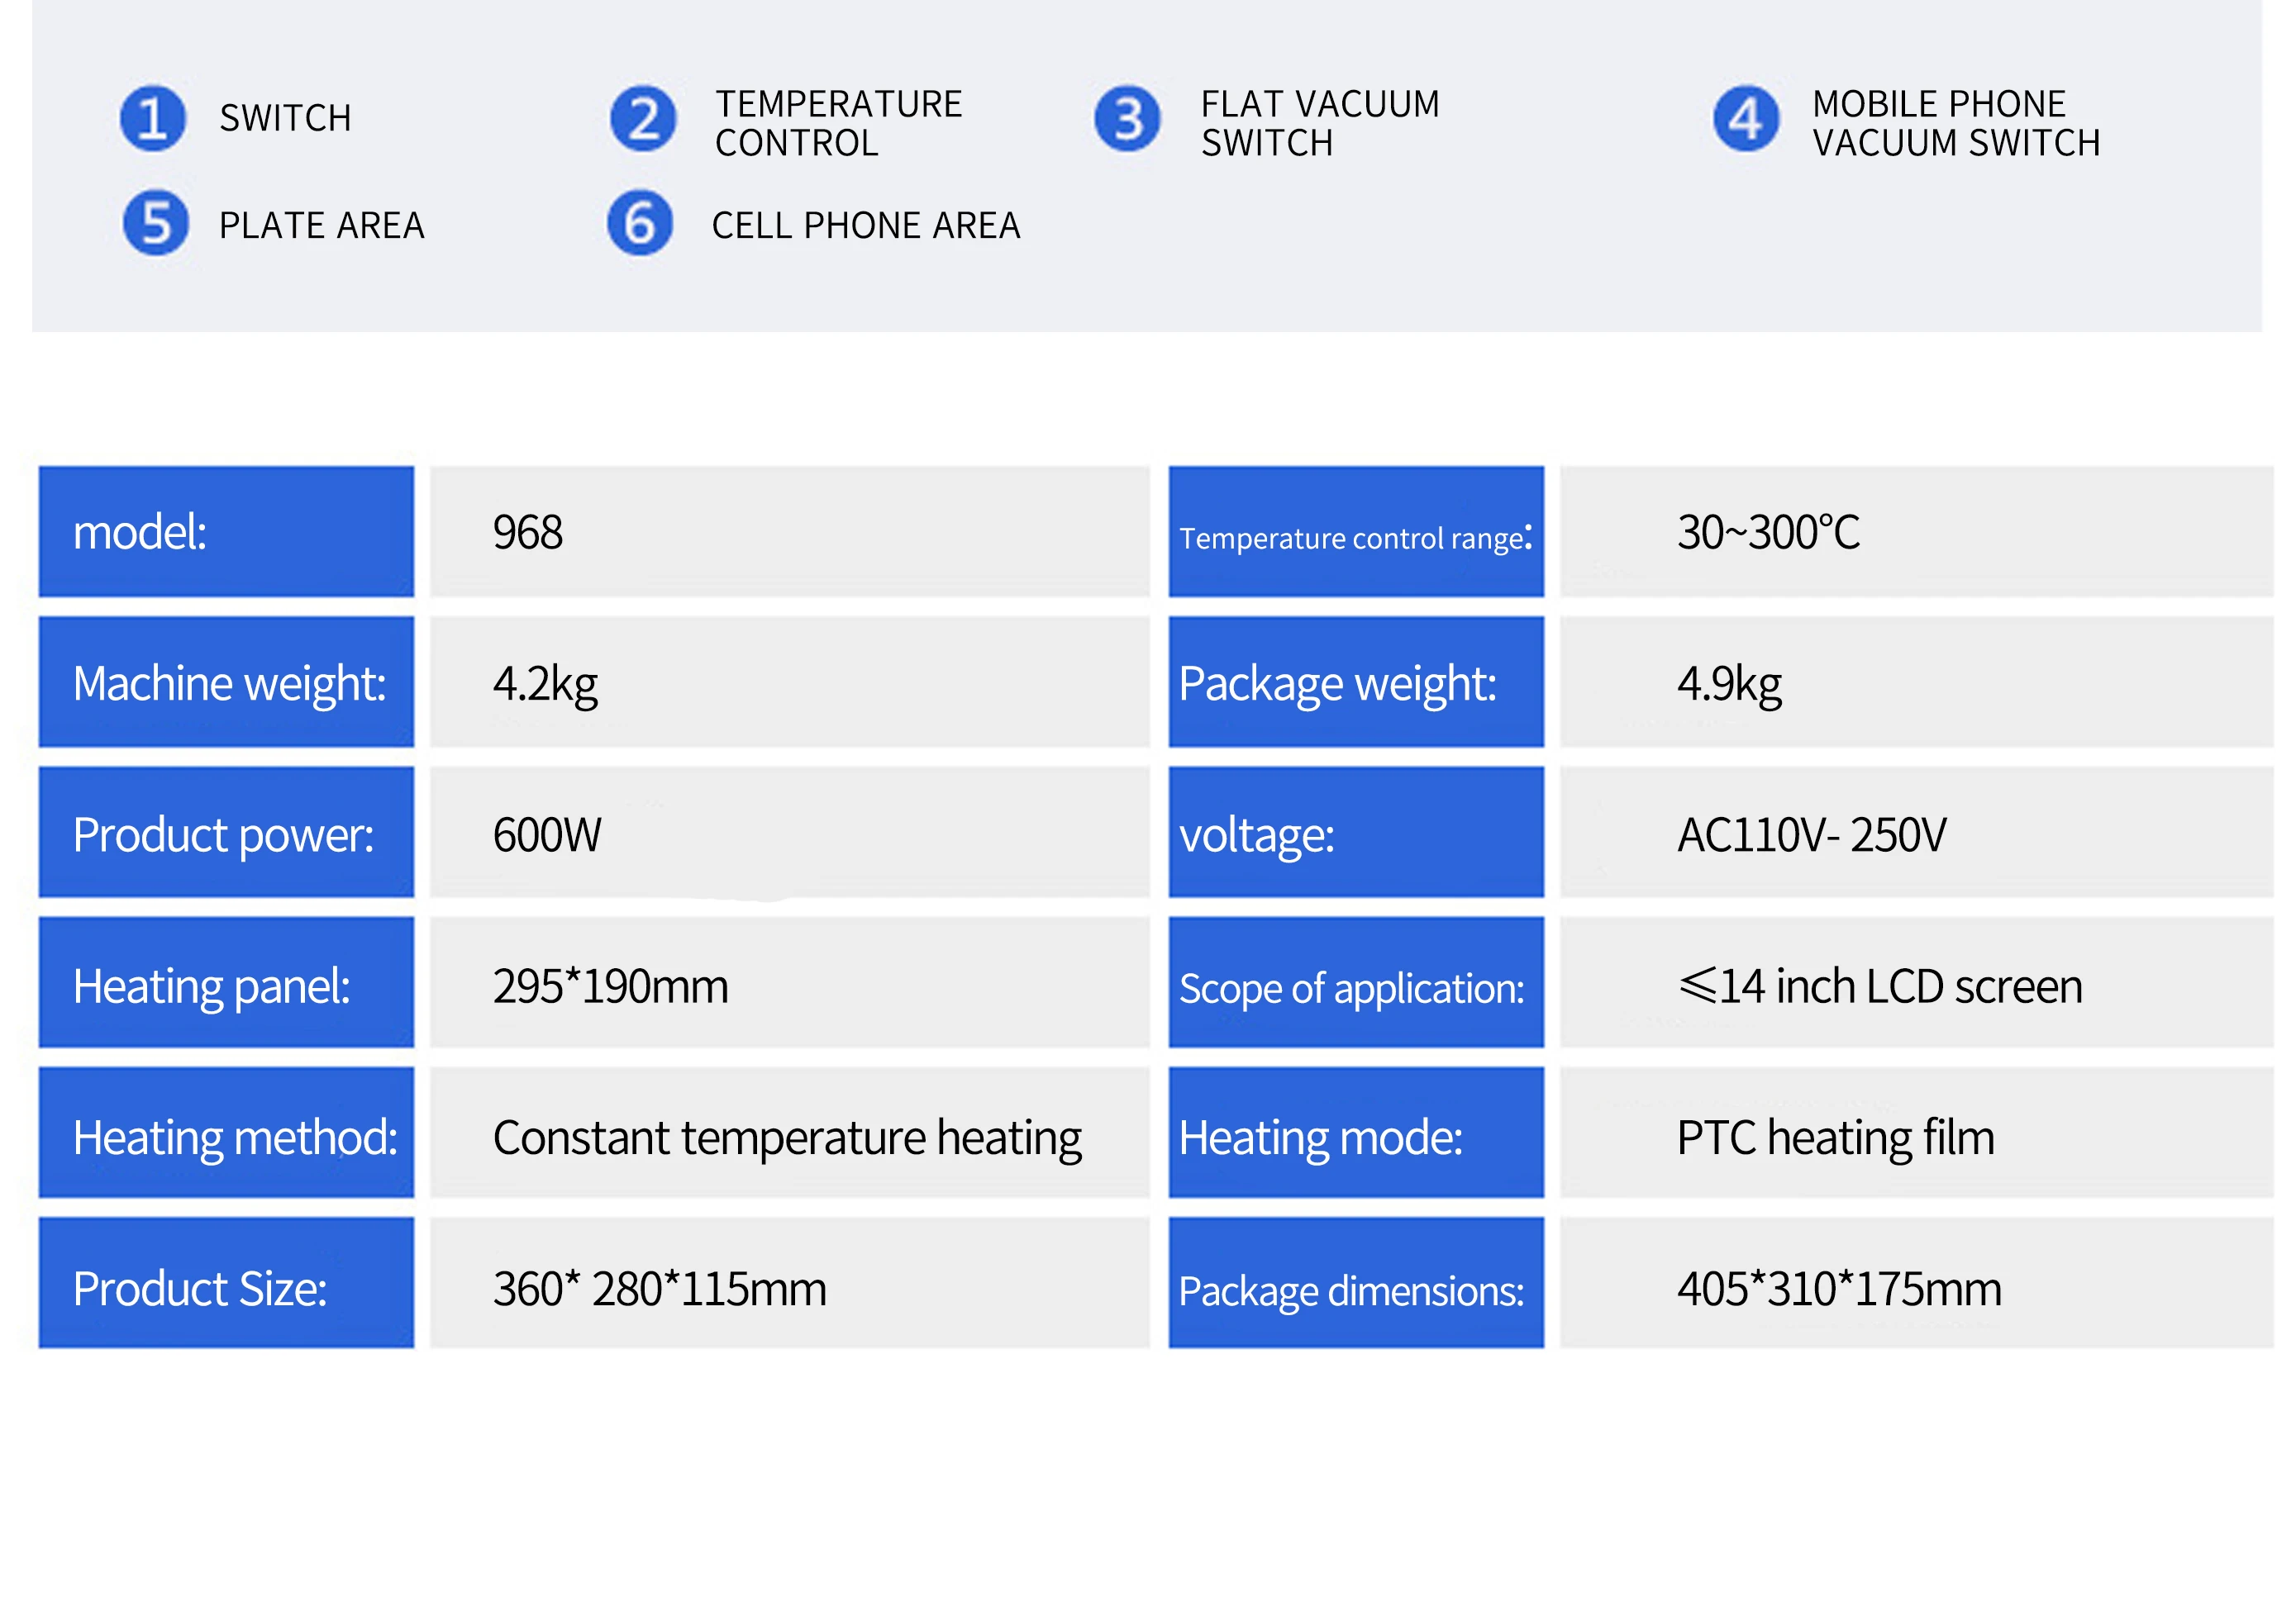This screenshot has height=1620, width=2296.
Task: Click the 600W product power value
Action: click(x=547, y=834)
